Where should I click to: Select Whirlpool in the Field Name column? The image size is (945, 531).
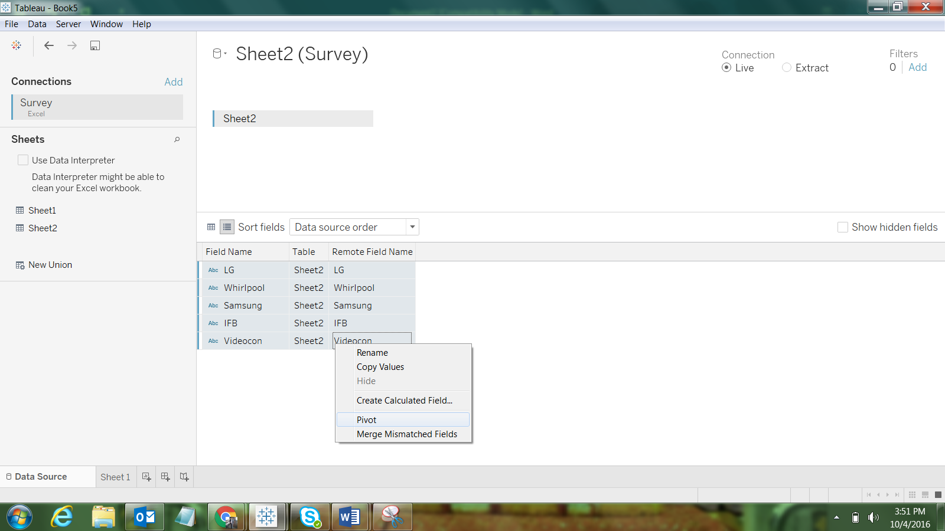click(x=244, y=288)
